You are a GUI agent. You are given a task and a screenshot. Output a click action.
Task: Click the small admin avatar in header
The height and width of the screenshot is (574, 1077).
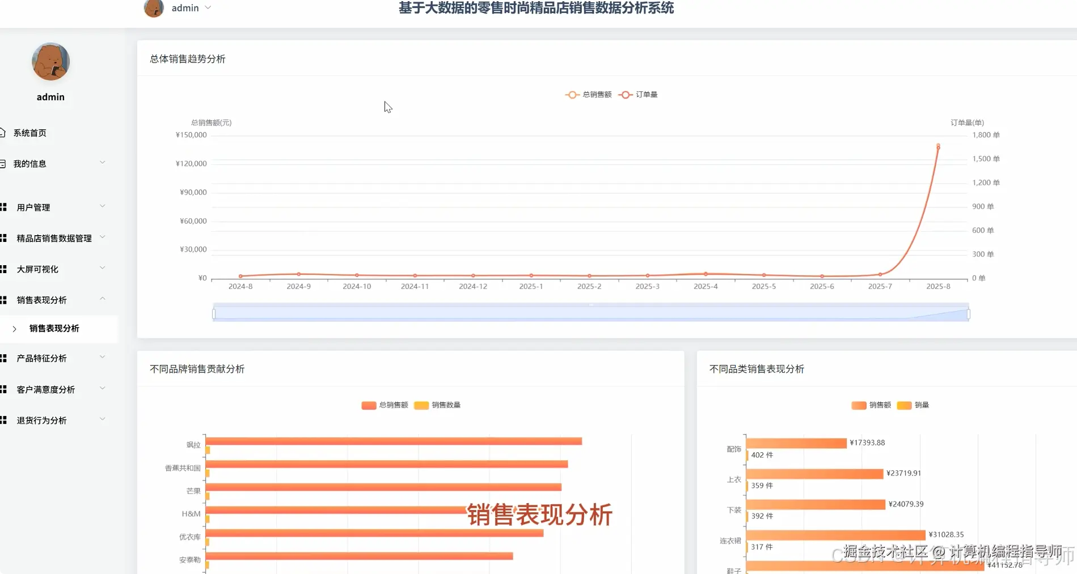pyautogui.click(x=154, y=8)
